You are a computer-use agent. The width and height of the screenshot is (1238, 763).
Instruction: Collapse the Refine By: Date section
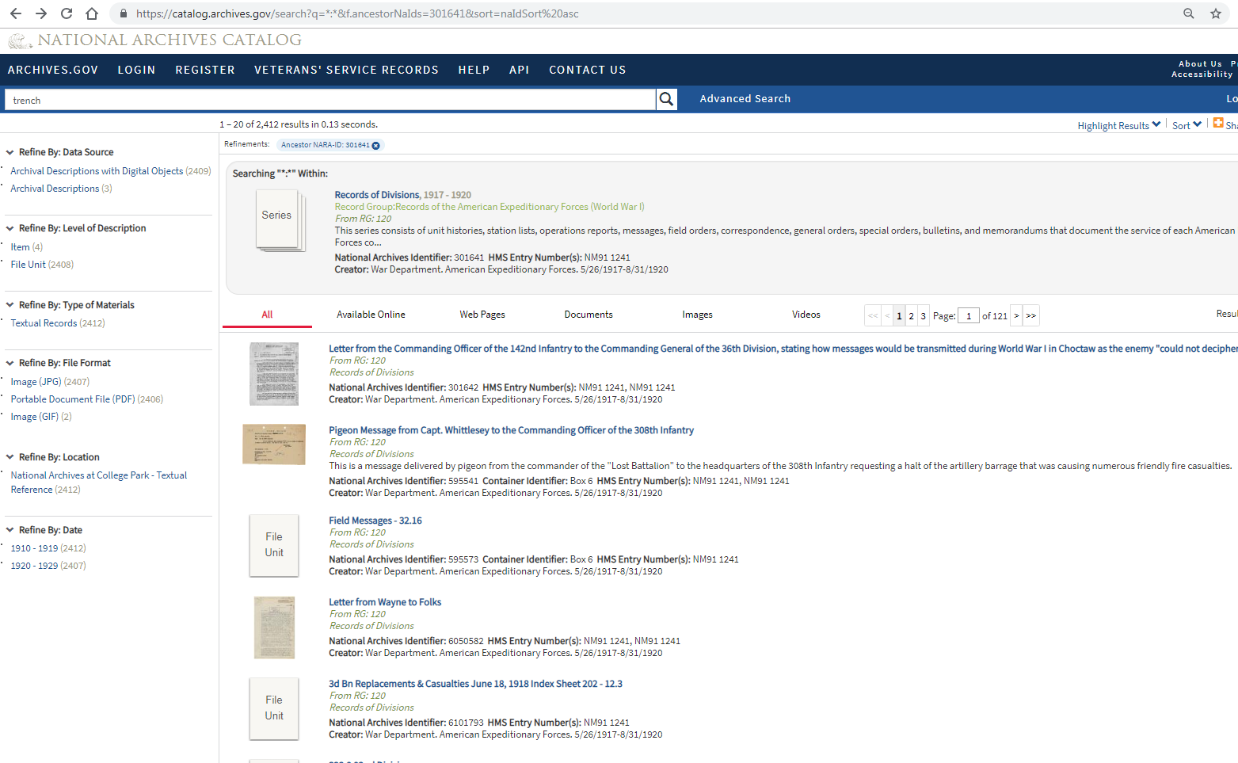[x=10, y=530]
